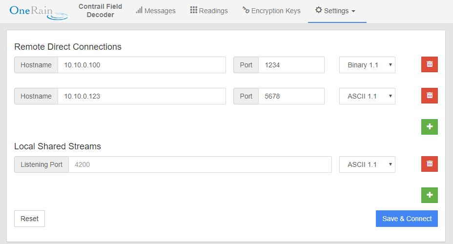This screenshot has height=244, width=453.
Task: Add a new remote direct connection
Action: pos(430,127)
